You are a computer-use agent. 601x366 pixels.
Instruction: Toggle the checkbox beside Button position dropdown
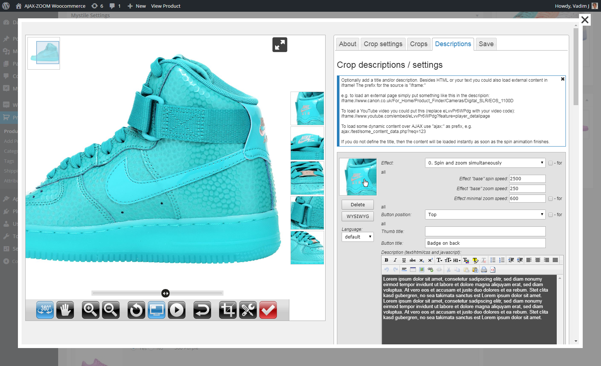click(551, 215)
